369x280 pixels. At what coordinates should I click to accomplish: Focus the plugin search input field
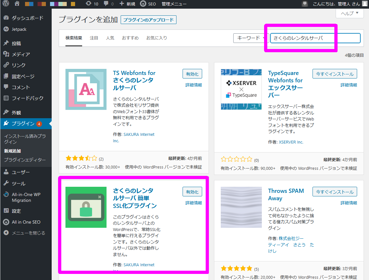315,38
